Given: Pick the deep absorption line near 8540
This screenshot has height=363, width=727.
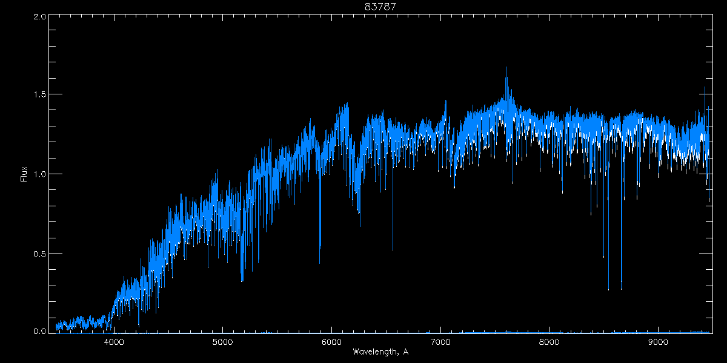Looking at the screenshot, I should [x=608, y=289].
